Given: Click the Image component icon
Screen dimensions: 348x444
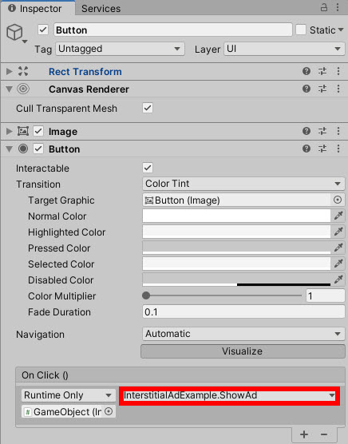Looking at the screenshot, I should [23, 131].
